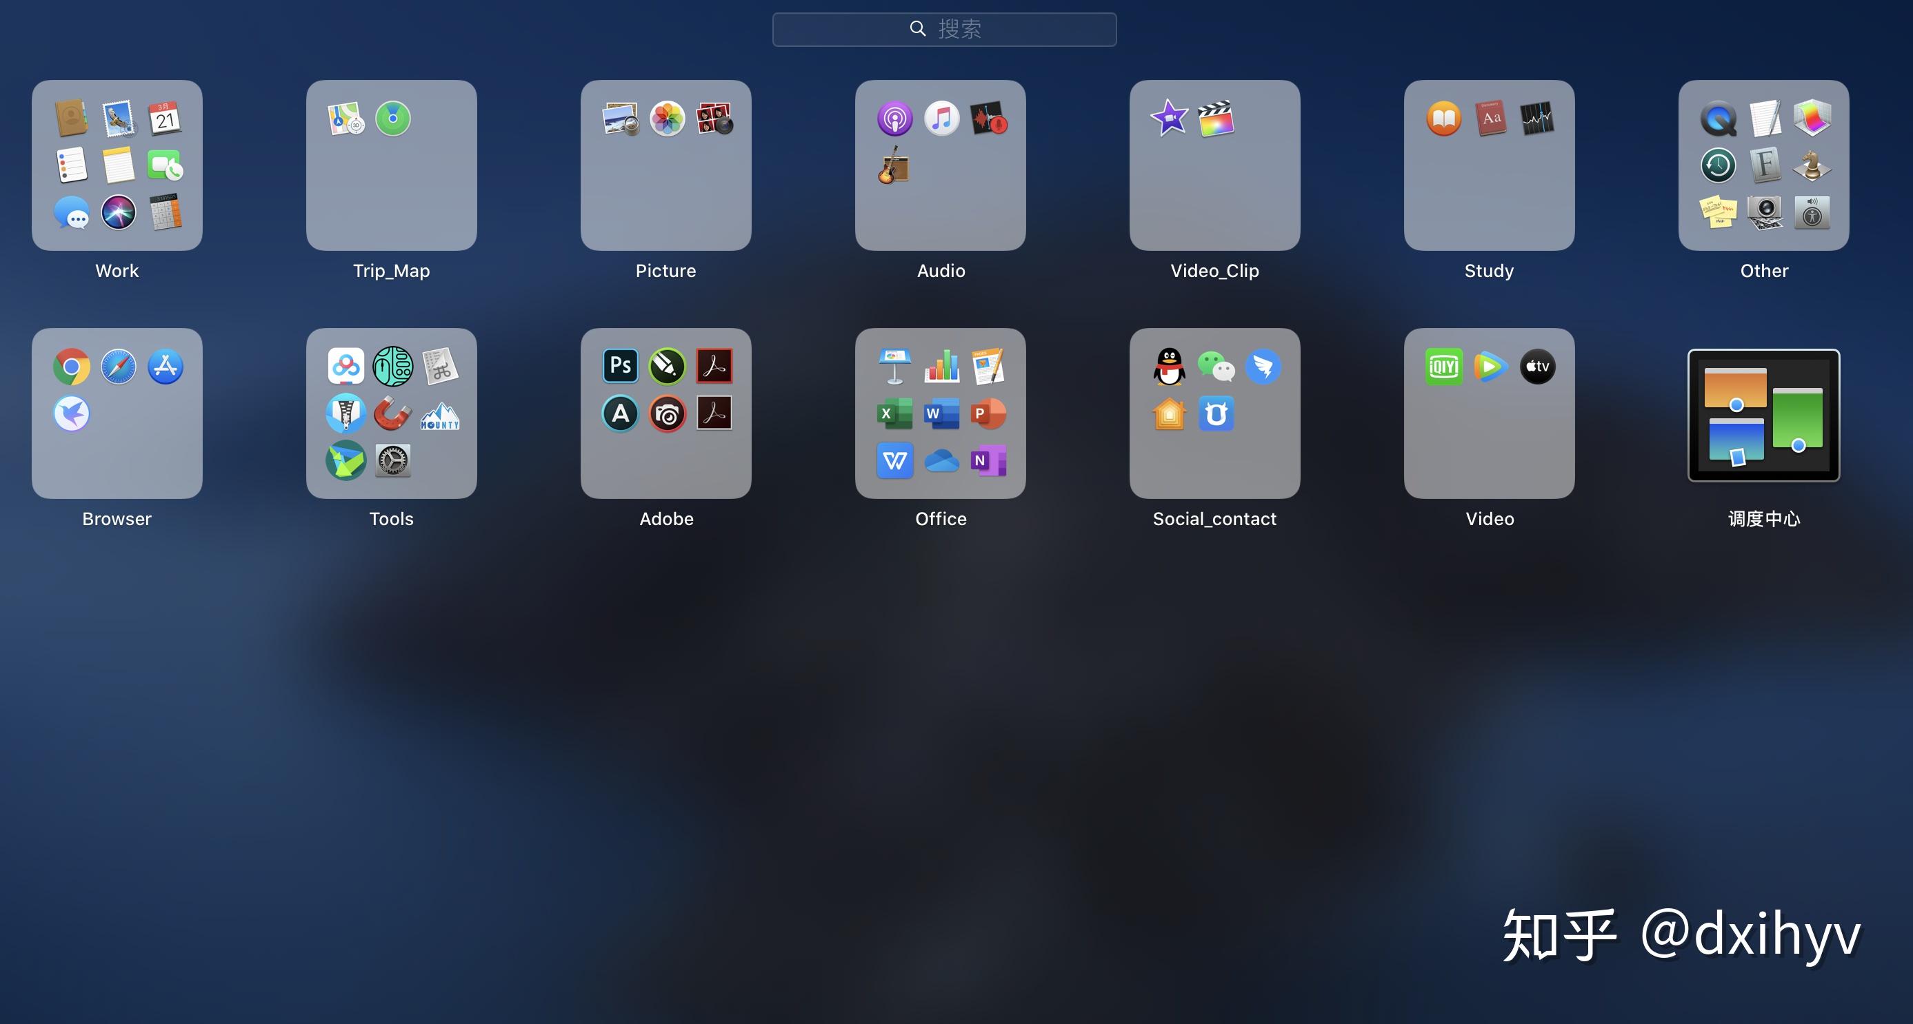Viewport: 1913px width, 1024px height.
Task: Open the Office folder
Action: pyautogui.click(x=940, y=413)
